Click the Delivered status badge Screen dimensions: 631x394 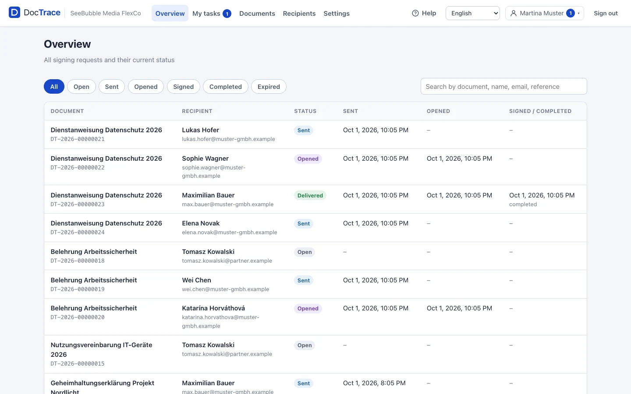click(x=310, y=196)
